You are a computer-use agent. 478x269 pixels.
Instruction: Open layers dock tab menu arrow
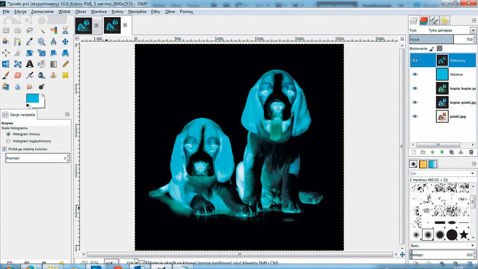pos(474,21)
